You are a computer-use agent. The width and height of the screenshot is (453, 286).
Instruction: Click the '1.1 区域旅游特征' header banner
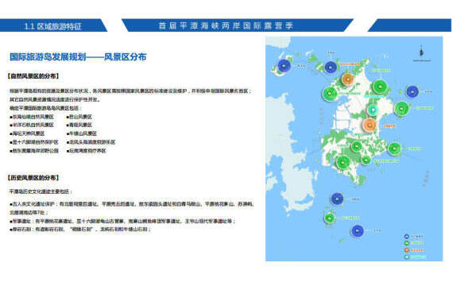pyautogui.click(x=54, y=25)
